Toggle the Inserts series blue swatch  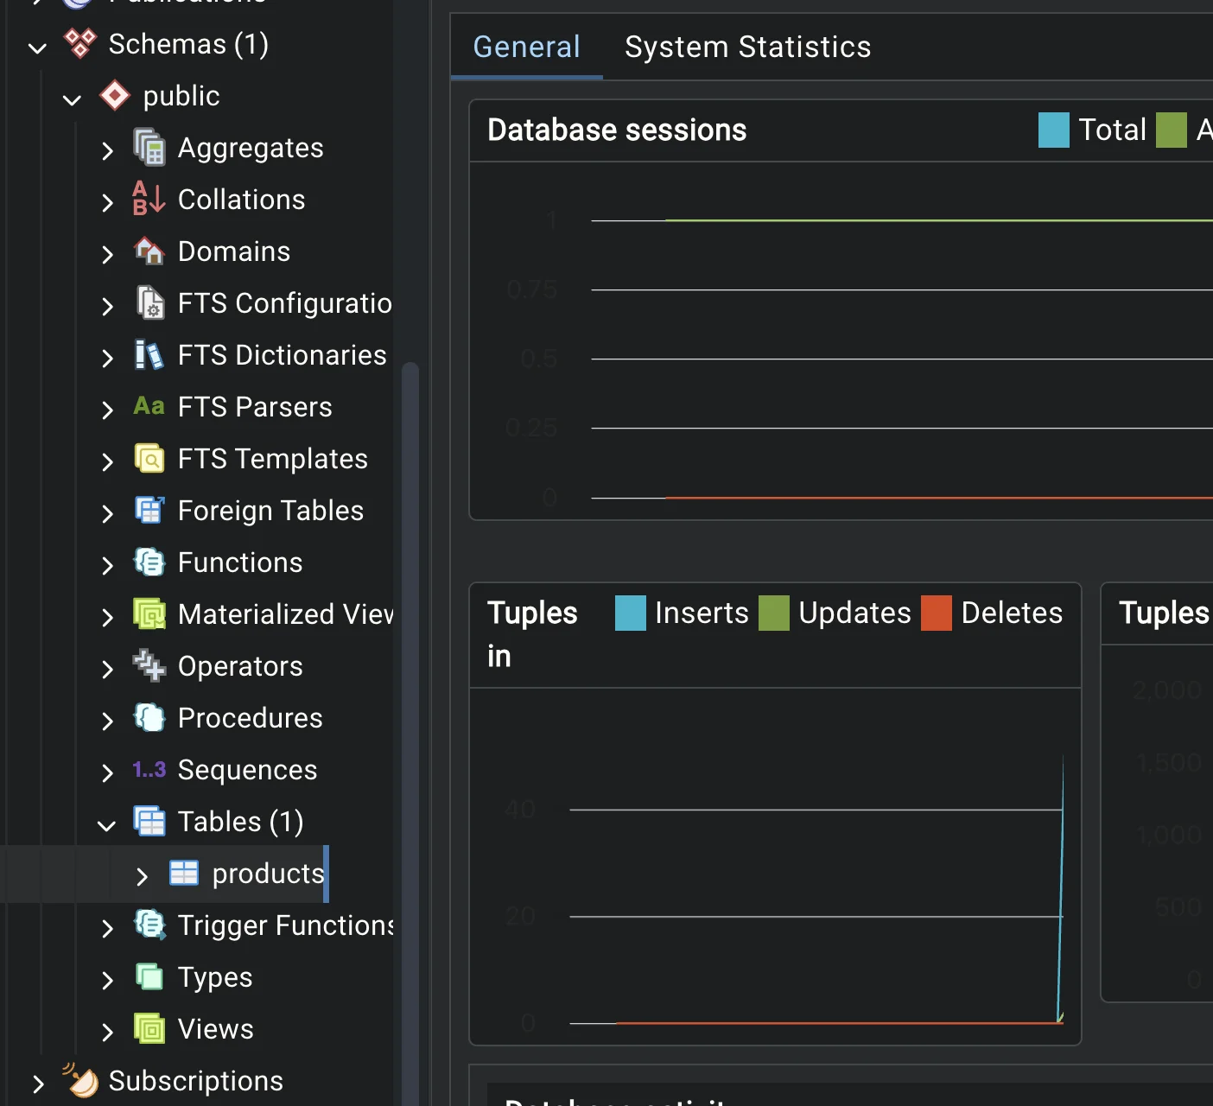pos(630,613)
